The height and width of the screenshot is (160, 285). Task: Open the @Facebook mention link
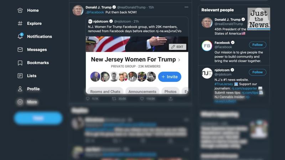tap(95, 12)
